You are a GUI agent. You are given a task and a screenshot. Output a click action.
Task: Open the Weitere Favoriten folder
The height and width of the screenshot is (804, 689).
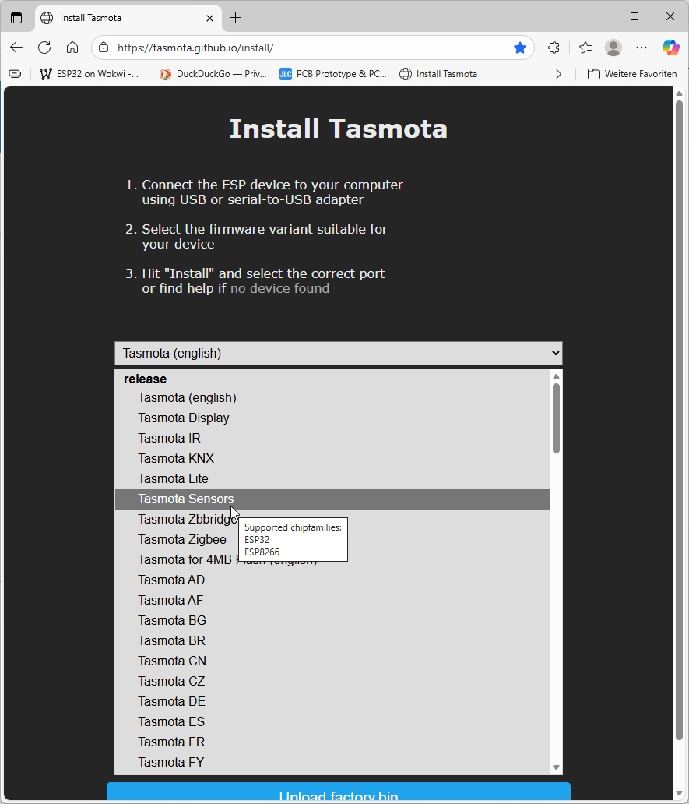coord(632,74)
